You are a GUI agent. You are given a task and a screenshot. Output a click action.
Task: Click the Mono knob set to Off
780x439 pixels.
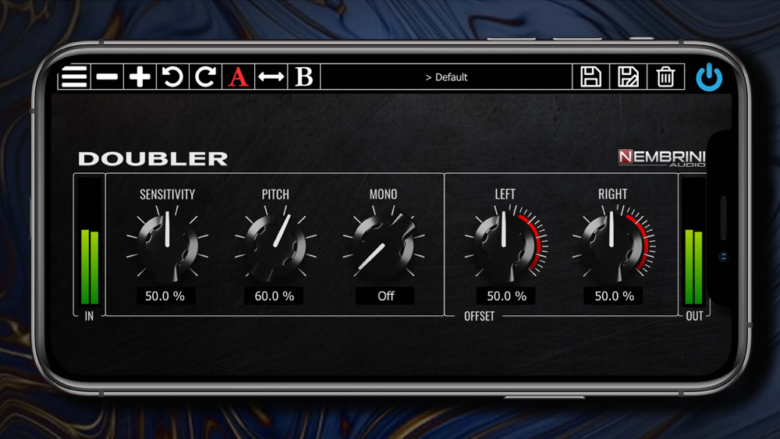pos(384,245)
